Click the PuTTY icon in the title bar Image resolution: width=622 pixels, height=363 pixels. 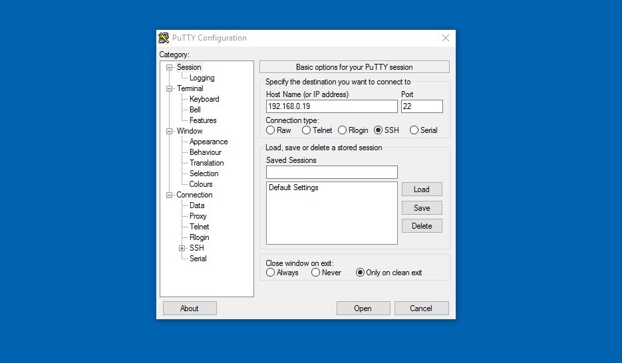[164, 38]
